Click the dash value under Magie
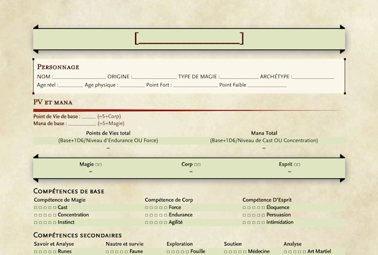Viewport: 378px width, 255px height. (x=91, y=172)
